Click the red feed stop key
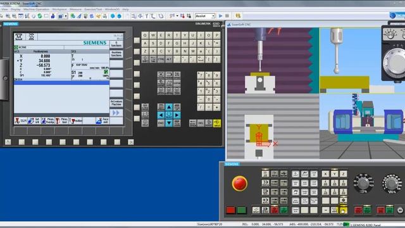Screen dimensions: 405x228 (x=381, y=210)
